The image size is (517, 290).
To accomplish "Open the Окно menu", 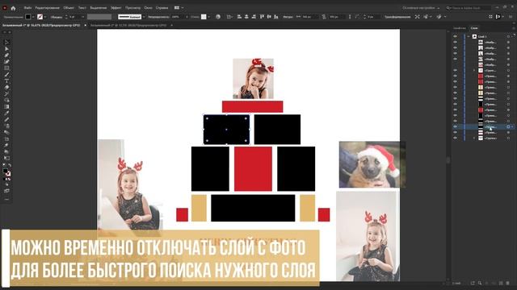I will pyautogui.click(x=148, y=8).
